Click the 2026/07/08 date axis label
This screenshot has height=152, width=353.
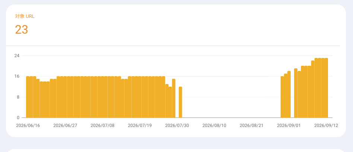click(103, 125)
